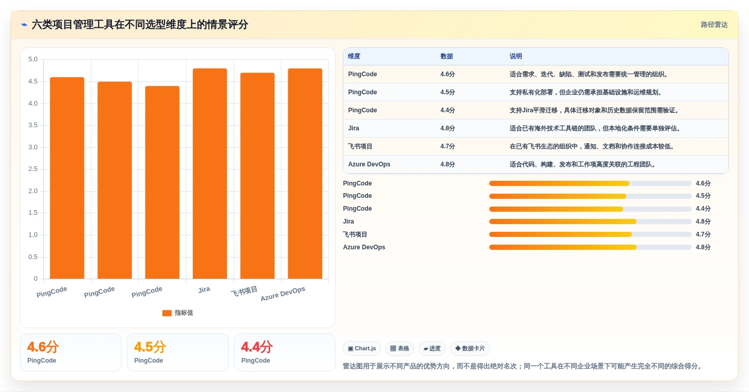Click the Azure DevOps progress list label

[364, 247]
